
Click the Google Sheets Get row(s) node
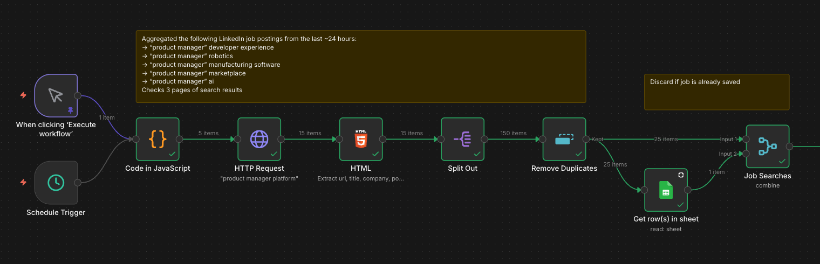(666, 190)
